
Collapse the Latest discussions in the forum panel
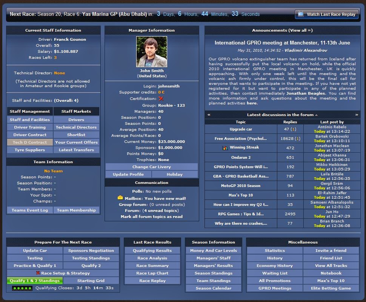[x=316, y=115]
